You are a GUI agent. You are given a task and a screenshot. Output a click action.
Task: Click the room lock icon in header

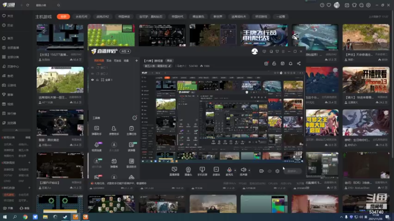pos(274,64)
